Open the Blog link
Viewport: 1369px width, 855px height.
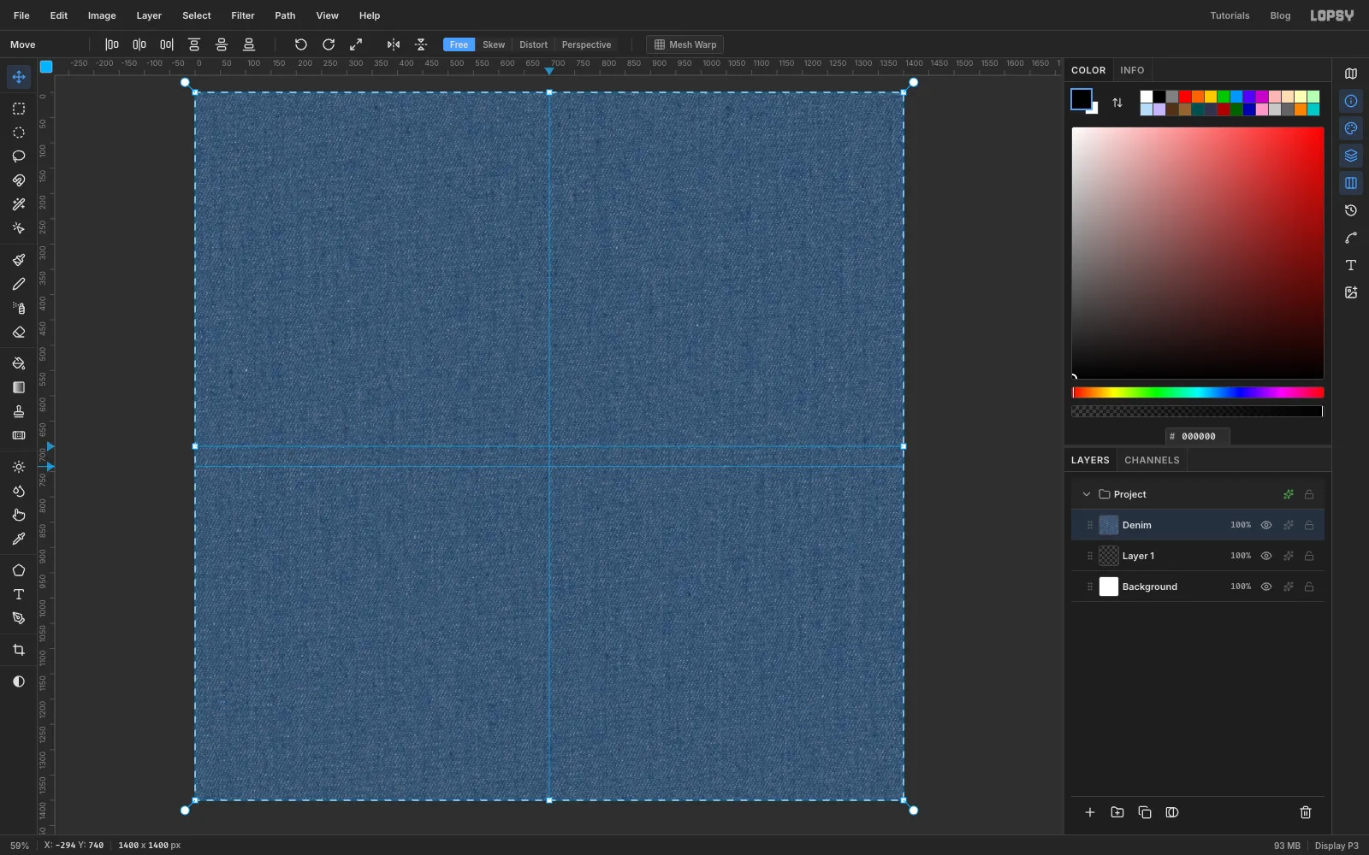point(1280,15)
